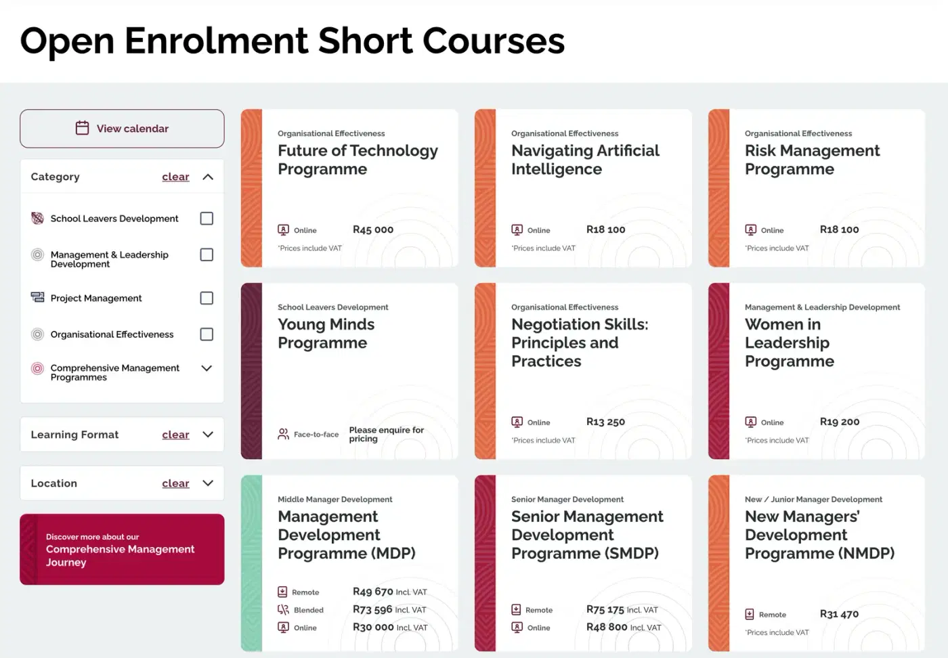Clear the Learning Format filter

[175, 435]
